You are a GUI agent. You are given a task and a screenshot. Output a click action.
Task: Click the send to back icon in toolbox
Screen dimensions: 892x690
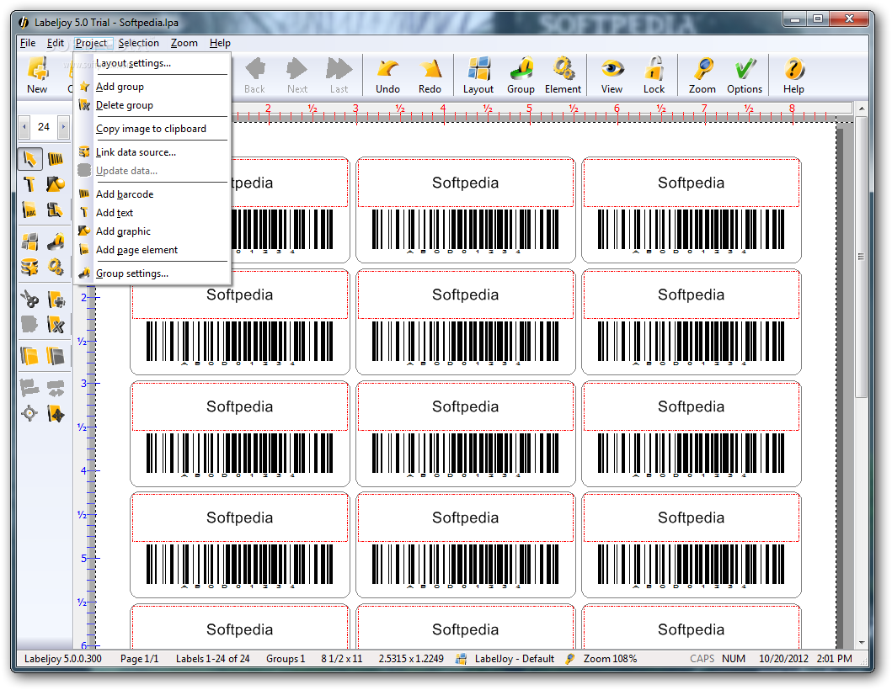click(56, 357)
